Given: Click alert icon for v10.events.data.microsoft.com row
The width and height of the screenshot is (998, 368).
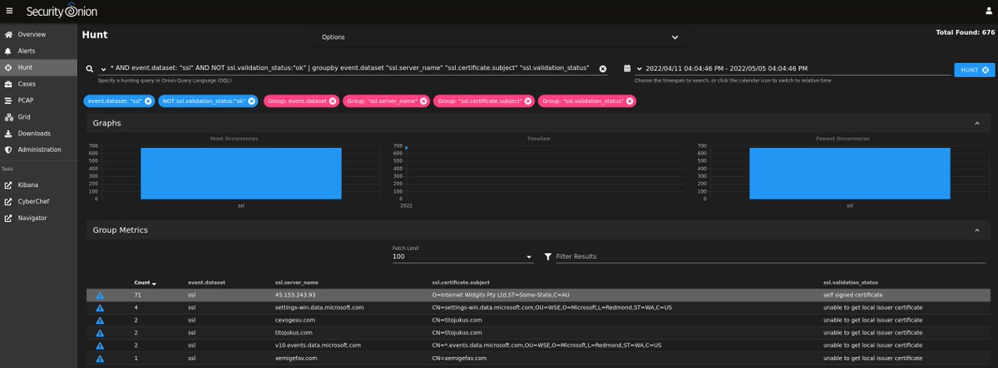Looking at the screenshot, I should tap(100, 345).
